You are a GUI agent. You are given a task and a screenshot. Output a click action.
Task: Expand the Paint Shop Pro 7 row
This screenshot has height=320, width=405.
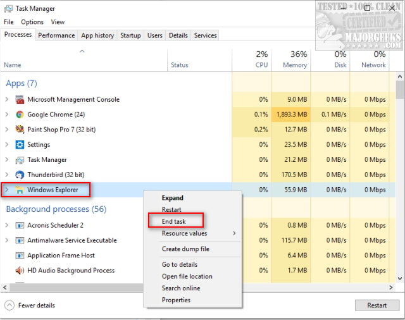[x=7, y=129]
